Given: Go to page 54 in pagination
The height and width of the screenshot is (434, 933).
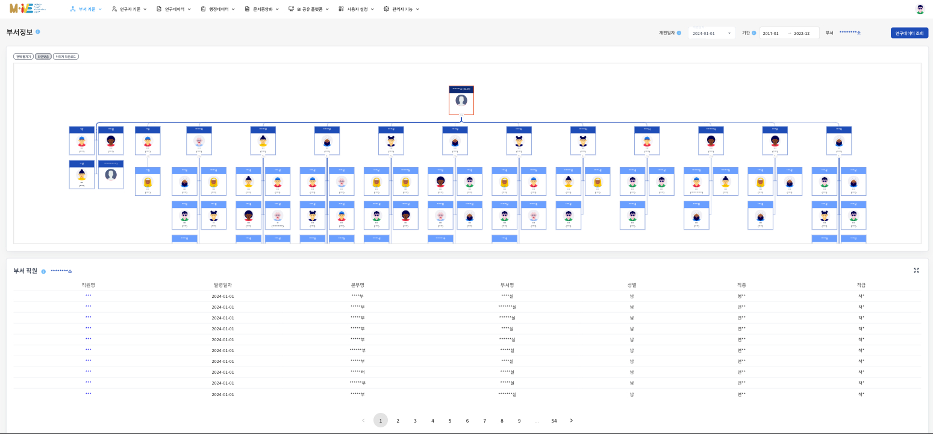Looking at the screenshot, I should 554,420.
